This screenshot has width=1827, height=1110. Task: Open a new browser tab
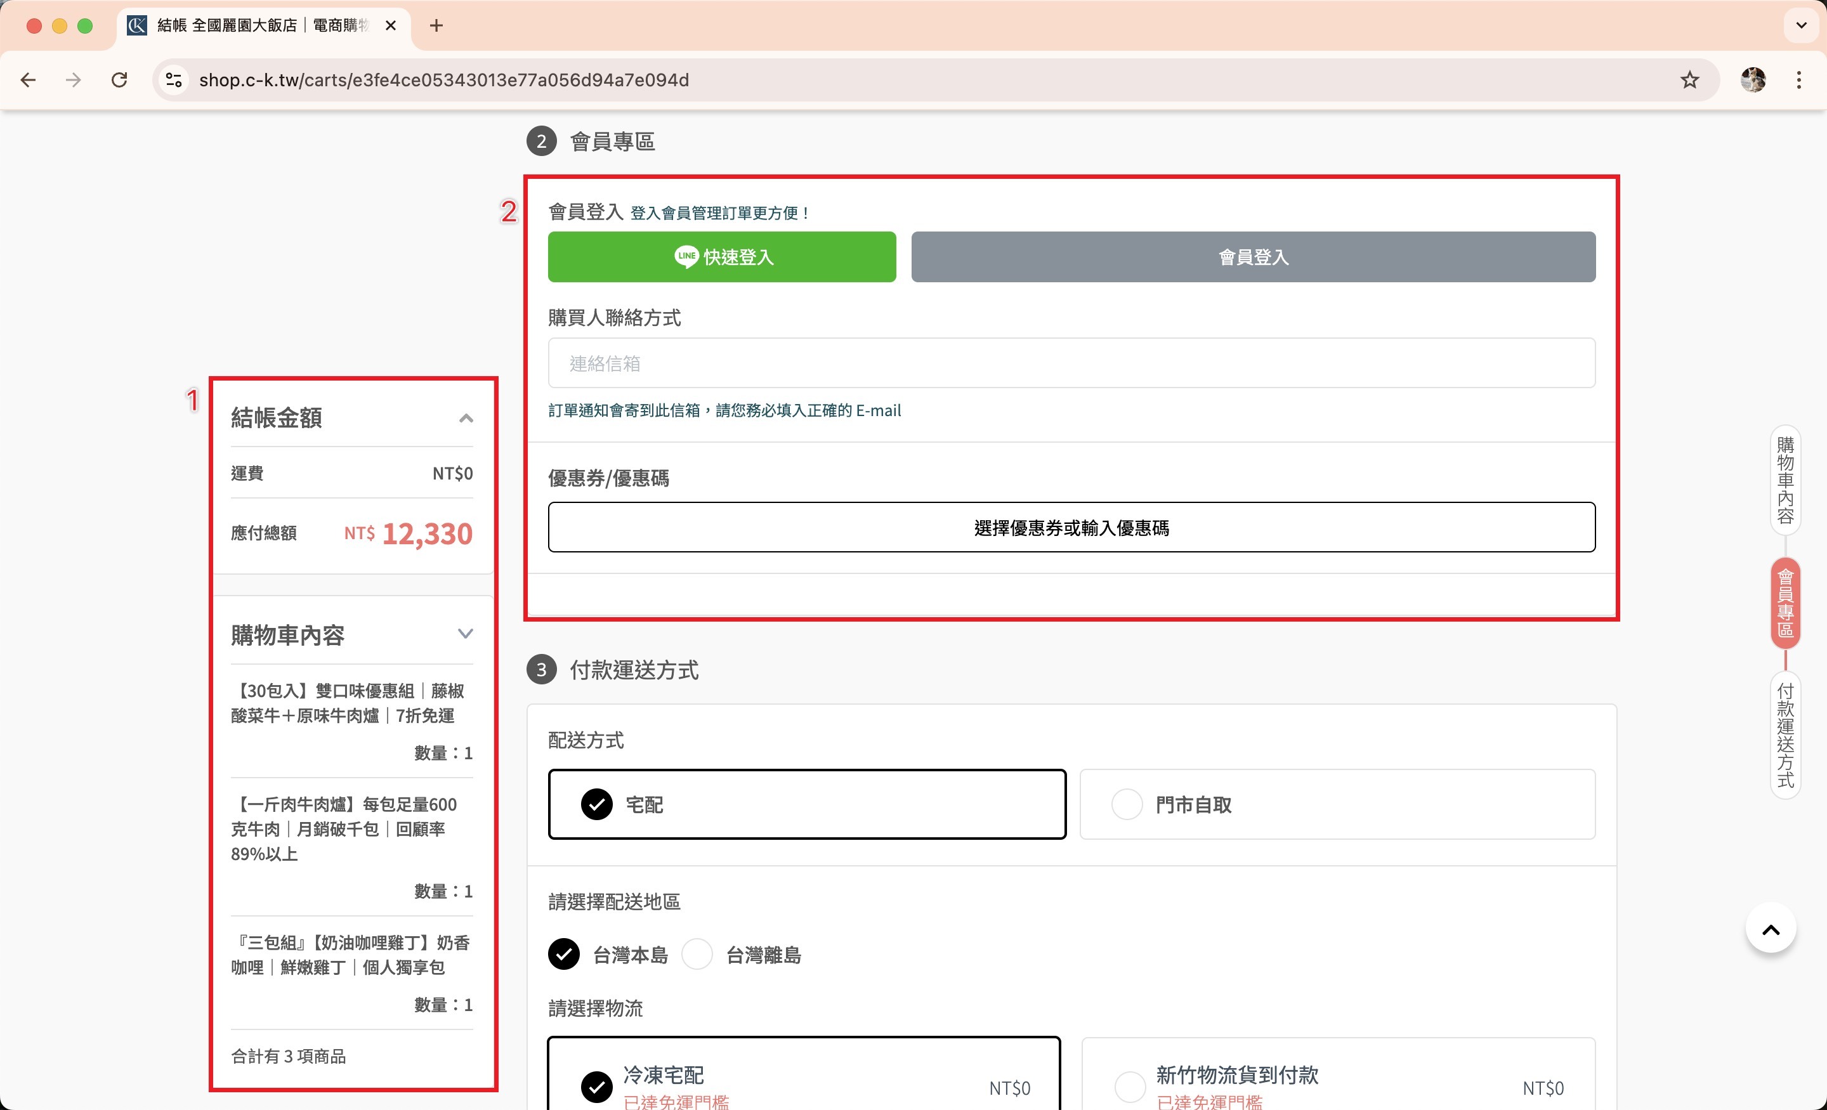[436, 25]
